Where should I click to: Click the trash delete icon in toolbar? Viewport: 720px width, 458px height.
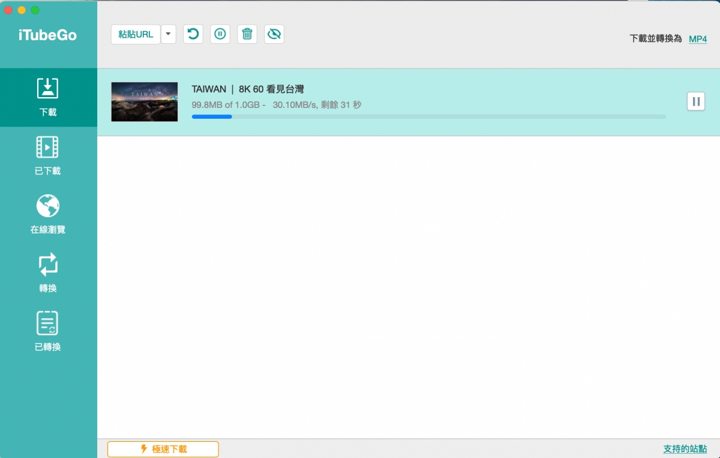pyautogui.click(x=247, y=34)
